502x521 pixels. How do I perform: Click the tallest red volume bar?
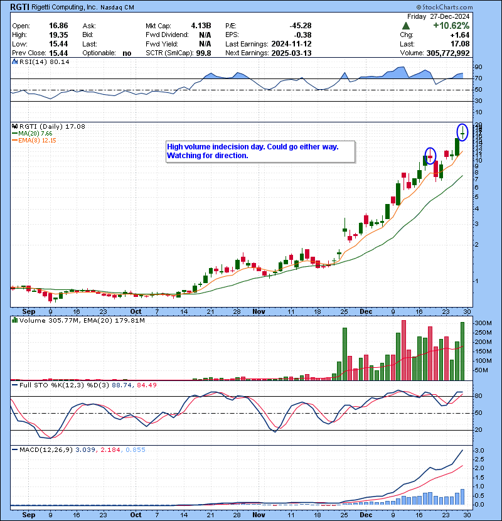403,350
